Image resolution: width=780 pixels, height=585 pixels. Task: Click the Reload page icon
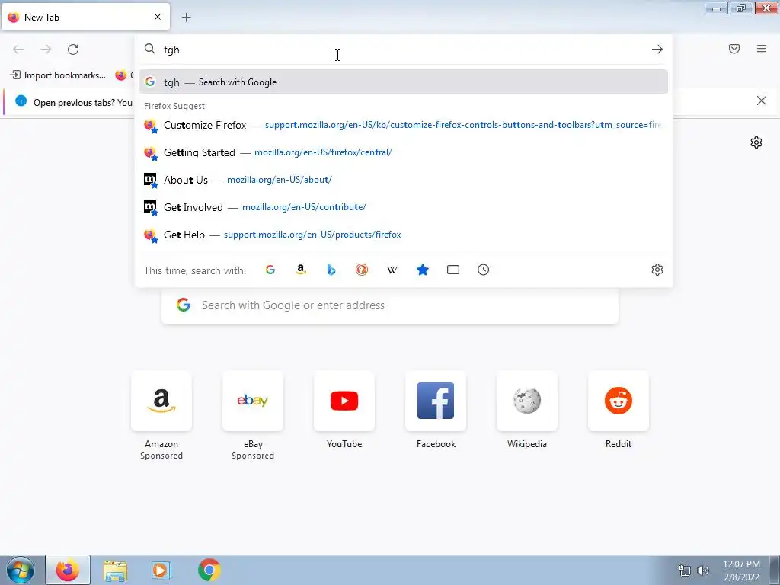pos(73,50)
